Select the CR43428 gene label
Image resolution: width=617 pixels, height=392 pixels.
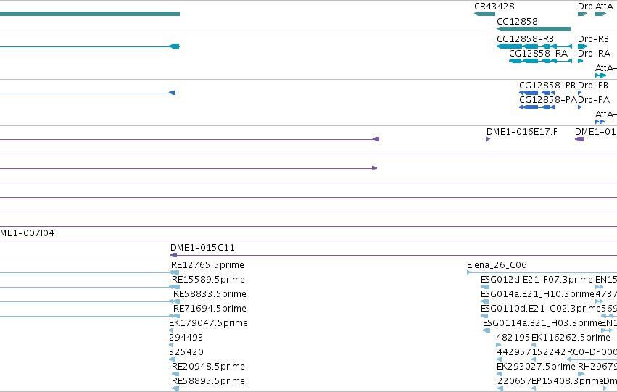tap(494, 7)
